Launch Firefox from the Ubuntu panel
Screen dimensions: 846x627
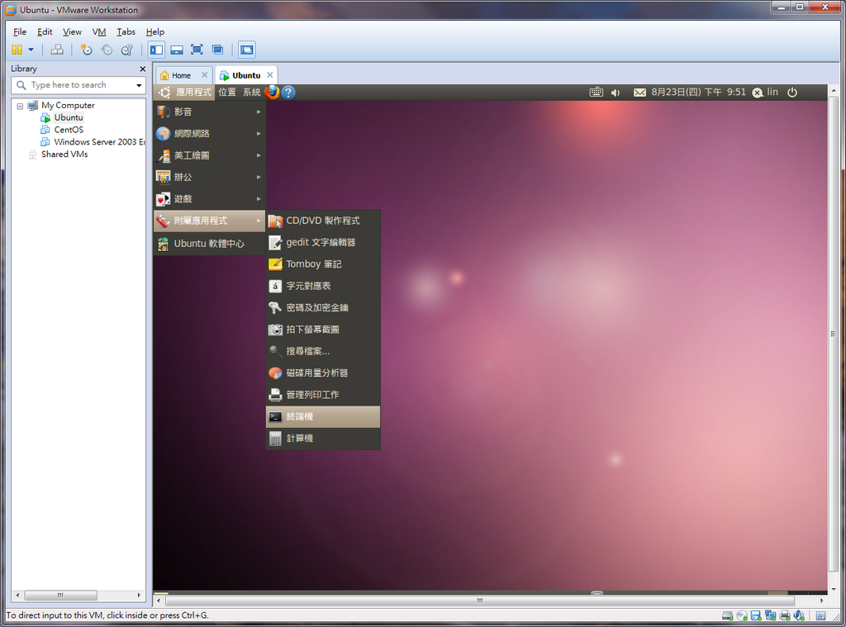click(272, 93)
